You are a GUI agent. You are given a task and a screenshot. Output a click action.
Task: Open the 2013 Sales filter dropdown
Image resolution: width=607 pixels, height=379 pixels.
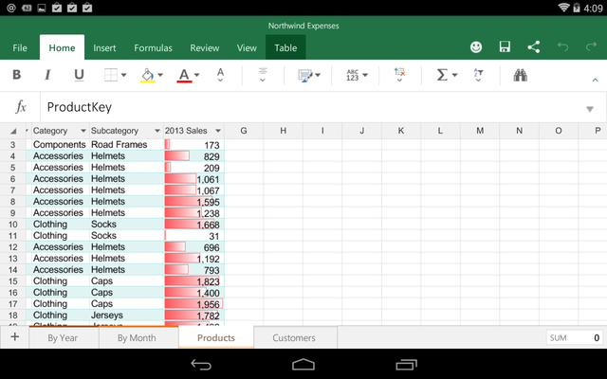pos(218,131)
